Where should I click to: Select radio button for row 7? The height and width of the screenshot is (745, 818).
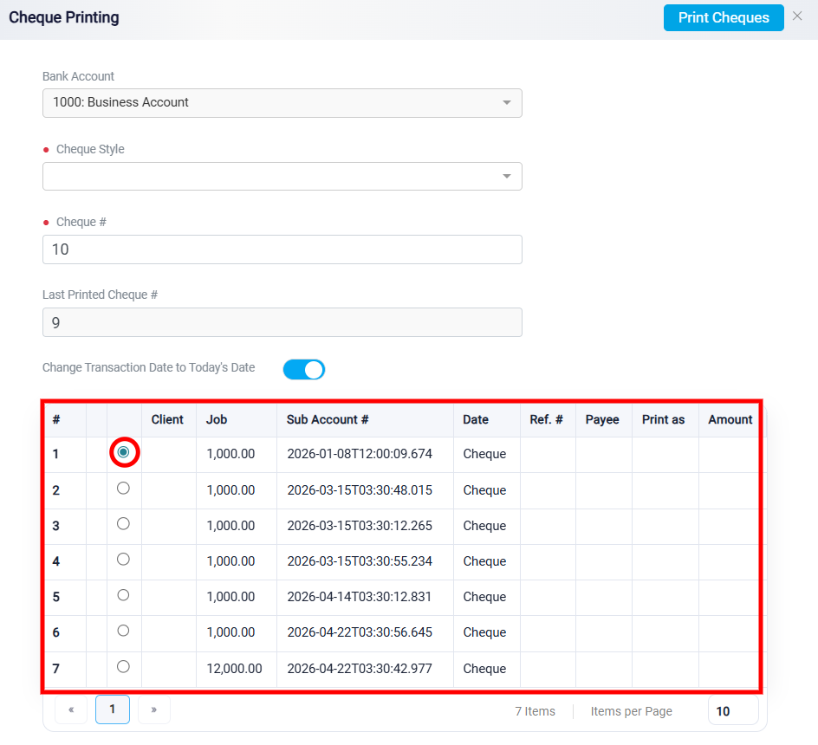click(x=123, y=667)
